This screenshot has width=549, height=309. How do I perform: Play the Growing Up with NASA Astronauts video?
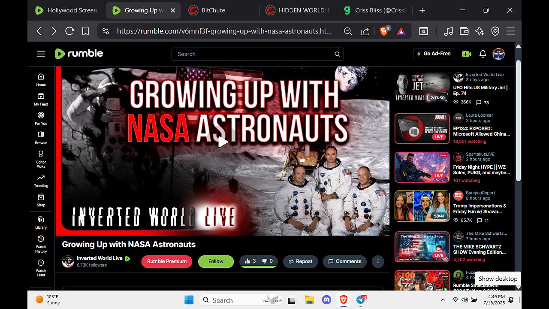[223, 142]
